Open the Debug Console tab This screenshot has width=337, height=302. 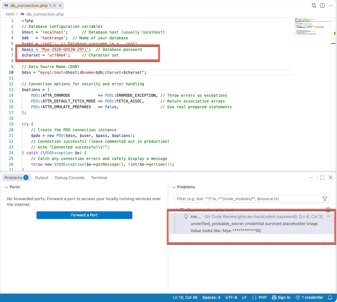point(69,177)
